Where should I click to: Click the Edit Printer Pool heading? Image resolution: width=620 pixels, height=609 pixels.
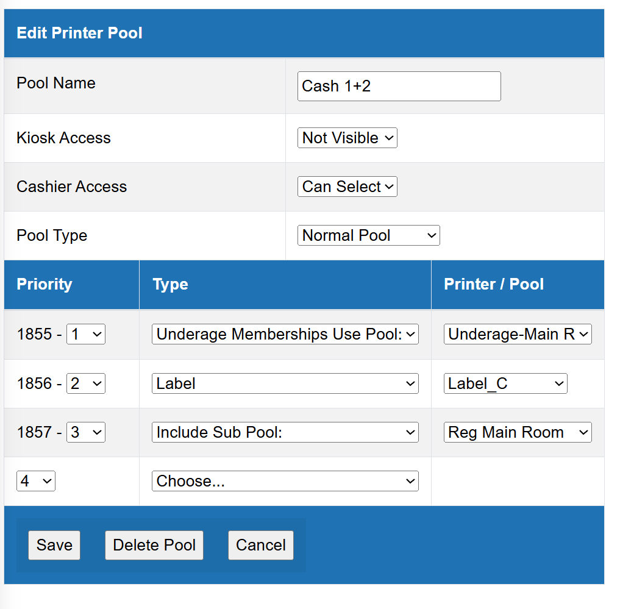(79, 33)
